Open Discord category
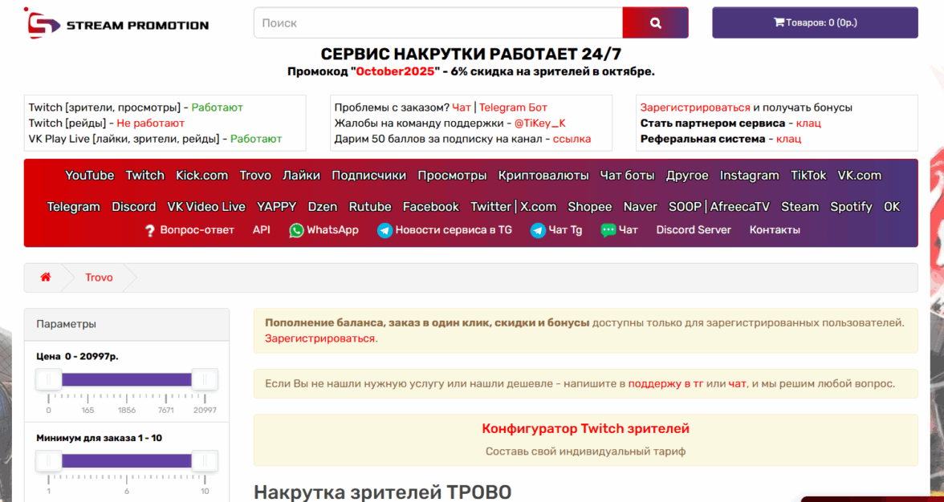This screenshot has height=502, width=944. coord(133,207)
